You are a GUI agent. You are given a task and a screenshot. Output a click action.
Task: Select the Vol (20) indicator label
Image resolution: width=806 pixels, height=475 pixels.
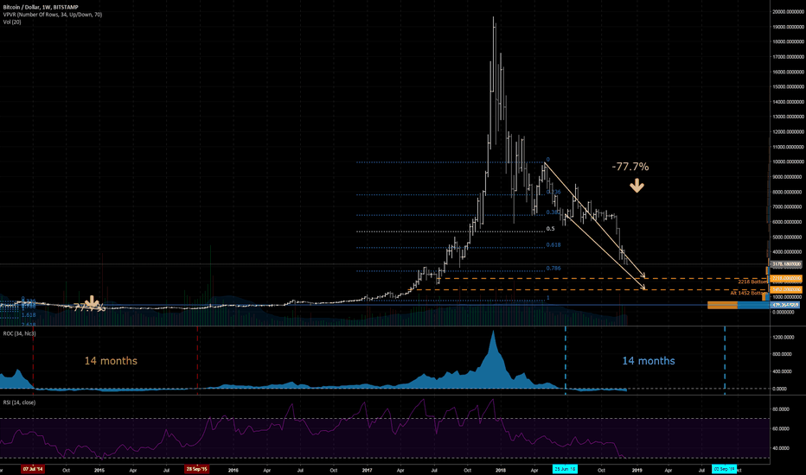[12, 22]
